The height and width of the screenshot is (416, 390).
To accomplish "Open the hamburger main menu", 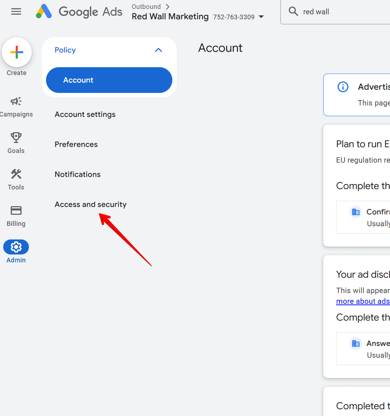I will coord(16,11).
